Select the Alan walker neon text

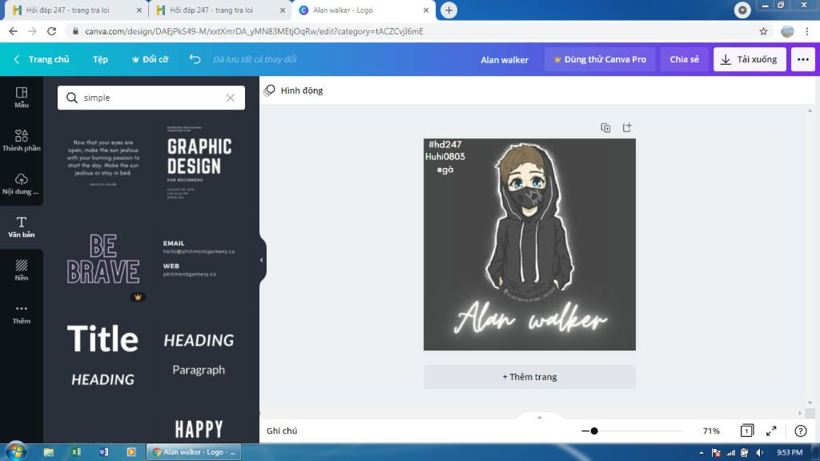point(530,318)
